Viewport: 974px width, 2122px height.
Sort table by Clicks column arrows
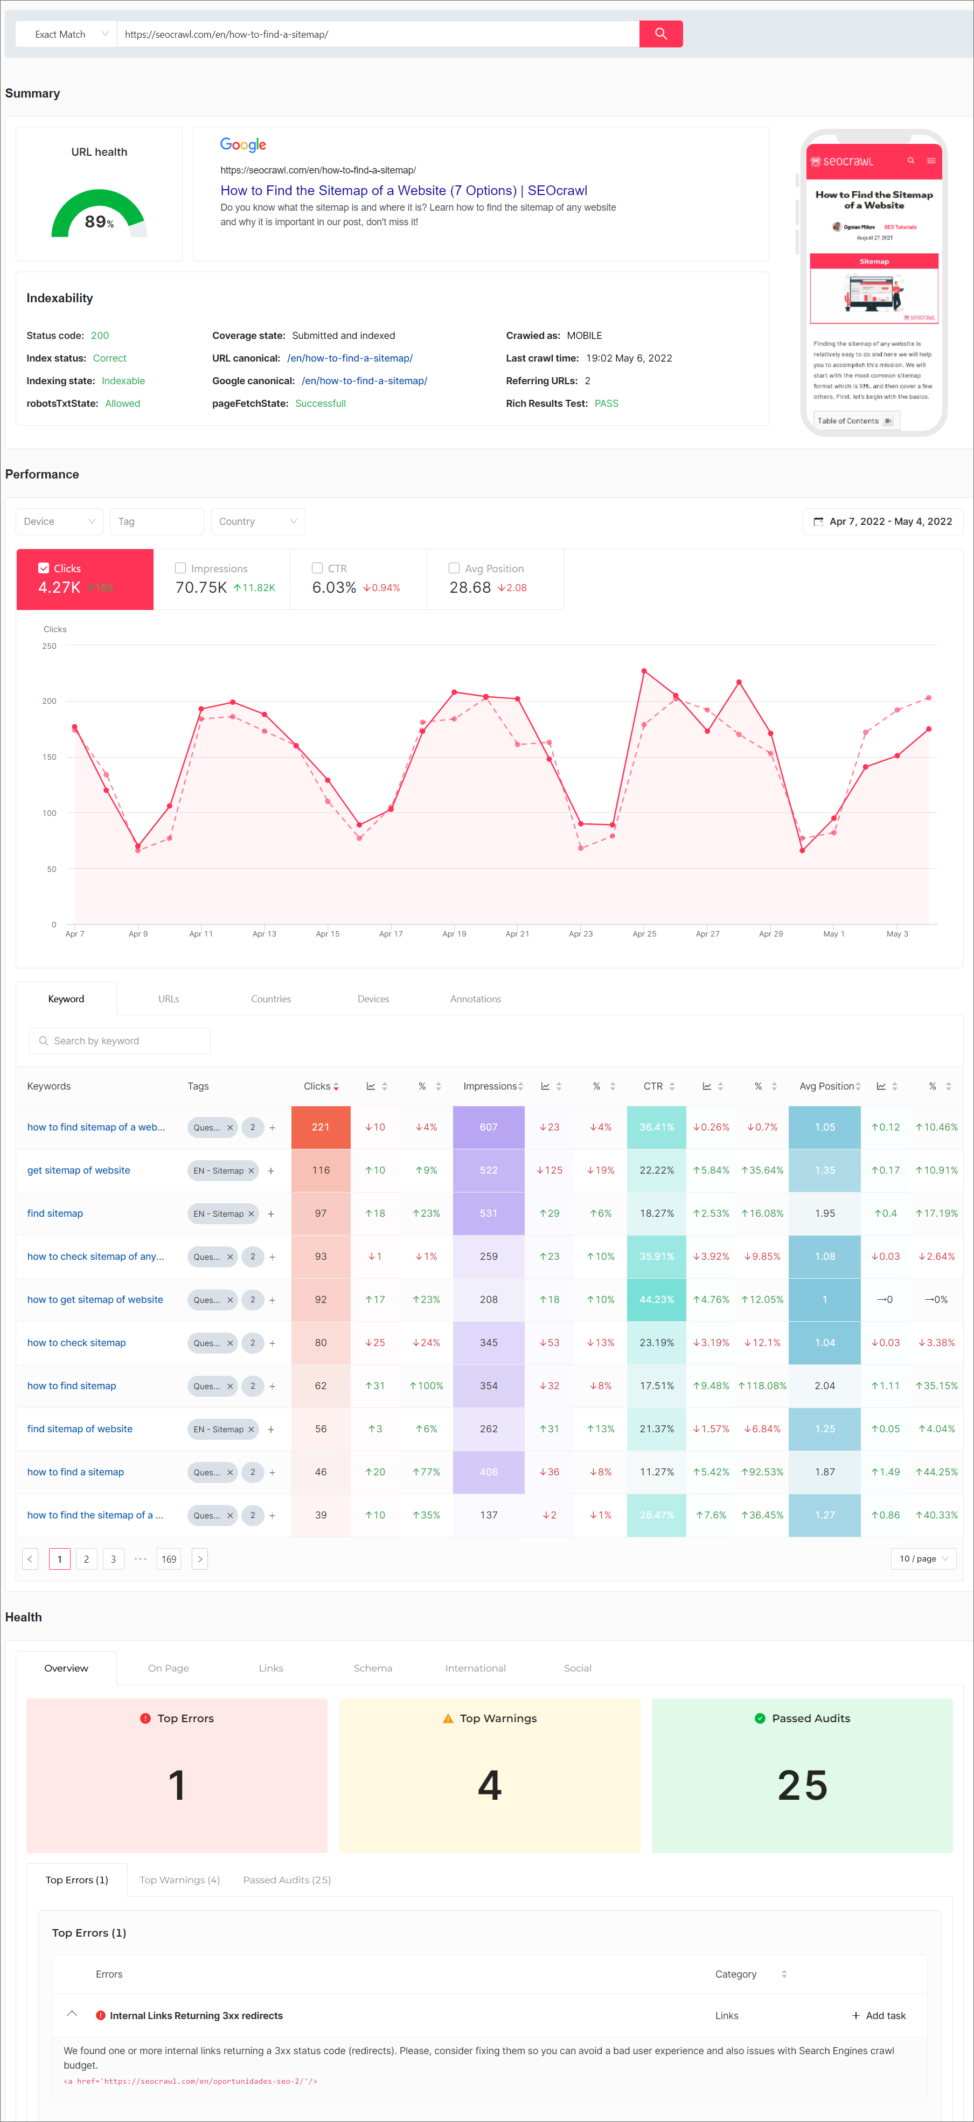pyautogui.click(x=336, y=1086)
